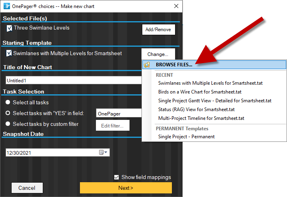Proceed with the Next > button
This screenshot has width=287, height=197.
tap(126, 188)
